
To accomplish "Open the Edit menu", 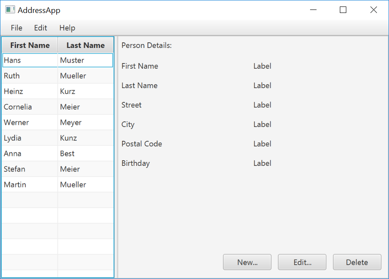I will pos(41,28).
